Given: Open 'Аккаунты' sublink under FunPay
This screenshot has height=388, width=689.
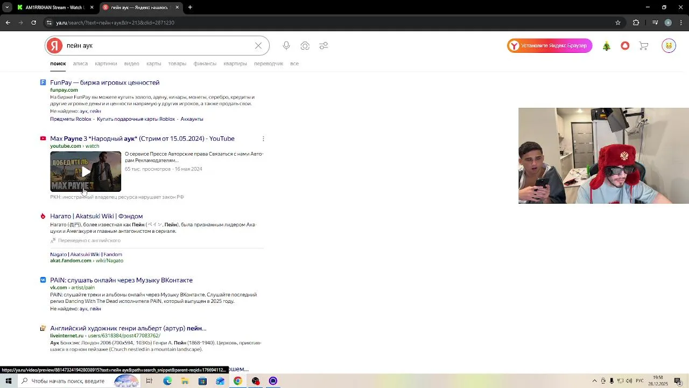Looking at the screenshot, I should [x=192, y=119].
